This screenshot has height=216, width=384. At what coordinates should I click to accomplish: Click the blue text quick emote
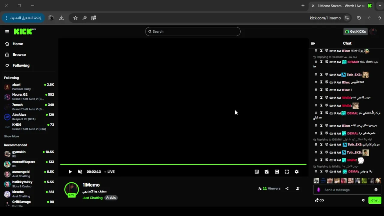[x=323, y=181]
